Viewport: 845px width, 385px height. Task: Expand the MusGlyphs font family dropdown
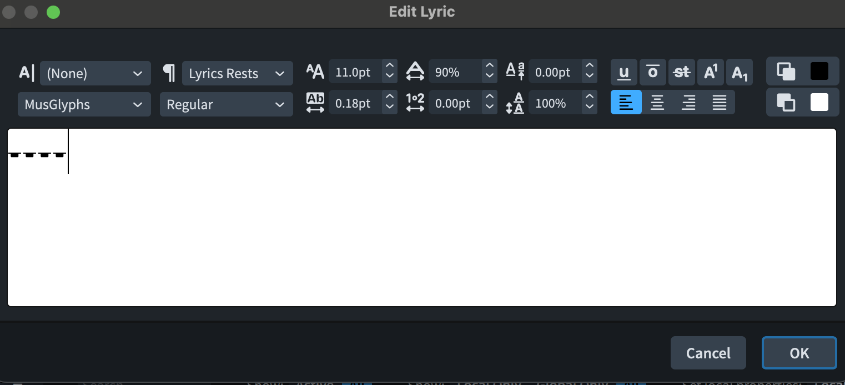coord(84,104)
